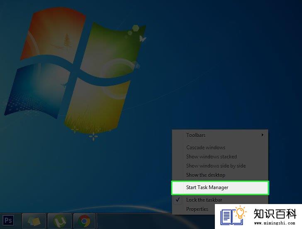Open uTorrent from the taskbar
This screenshot has height=229, width=302.
point(60,221)
